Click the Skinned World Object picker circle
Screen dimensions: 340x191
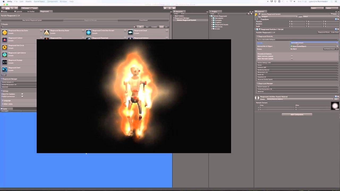337,46
